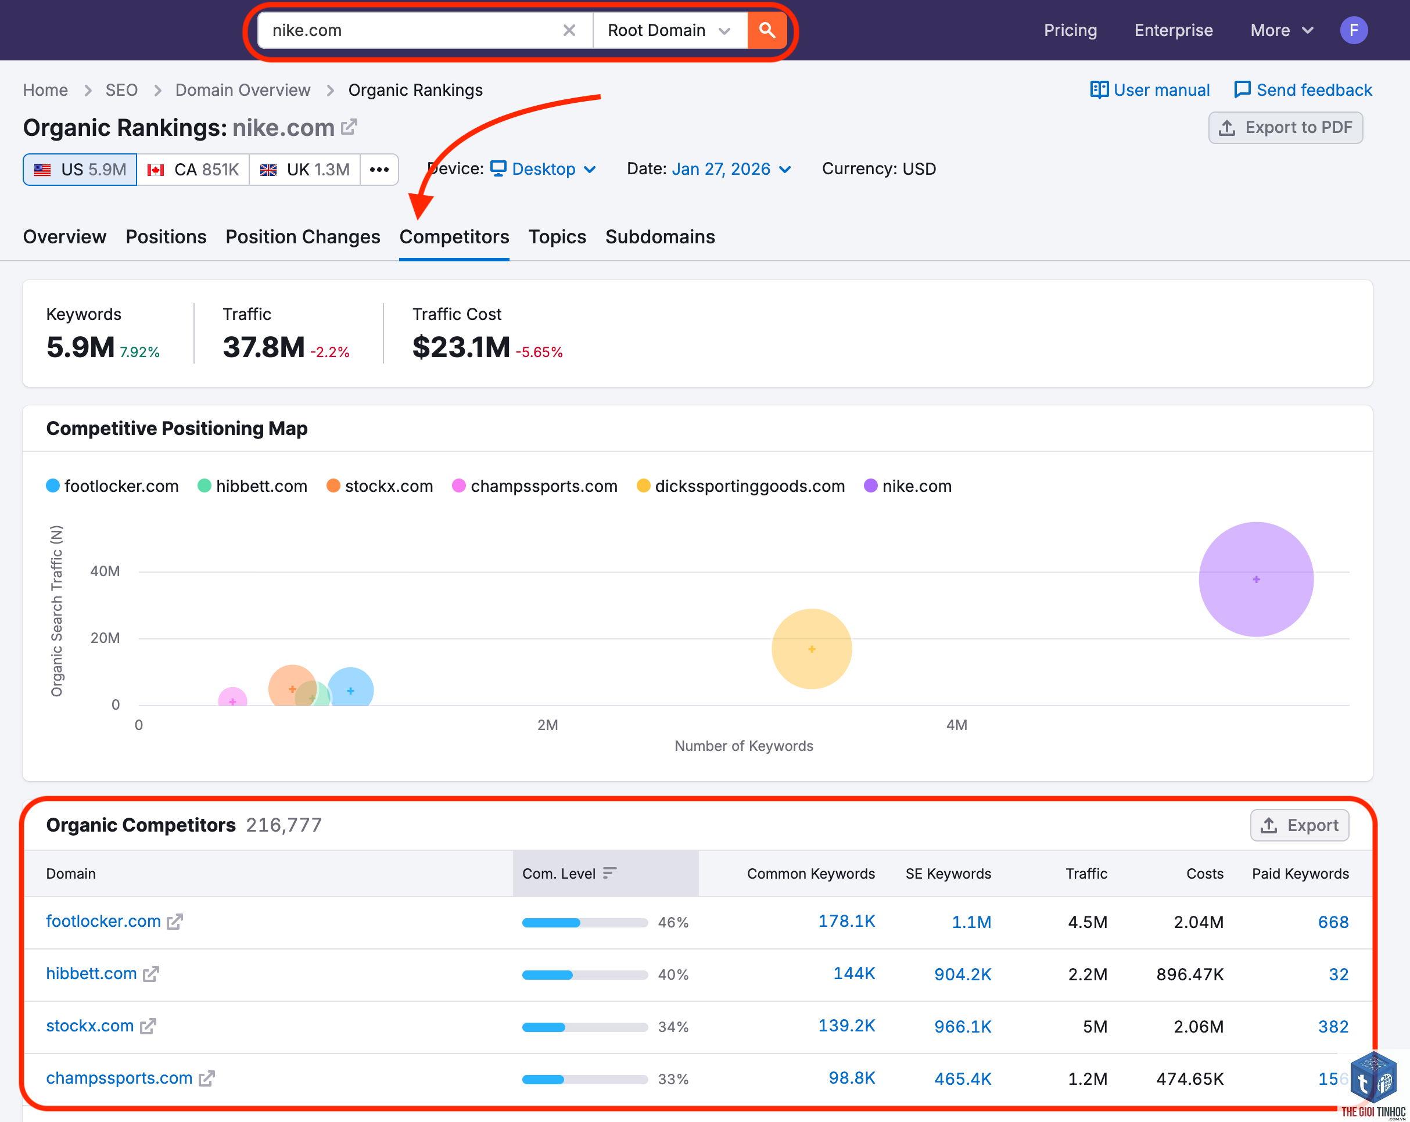Switch to the Subdomains tab
1410x1122 pixels.
[x=660, y=237]
